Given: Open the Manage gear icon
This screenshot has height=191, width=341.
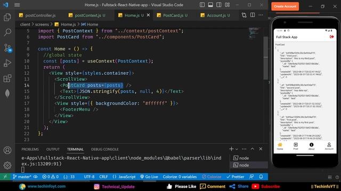Looking at the screenshot, I should [x=7, y=165].
